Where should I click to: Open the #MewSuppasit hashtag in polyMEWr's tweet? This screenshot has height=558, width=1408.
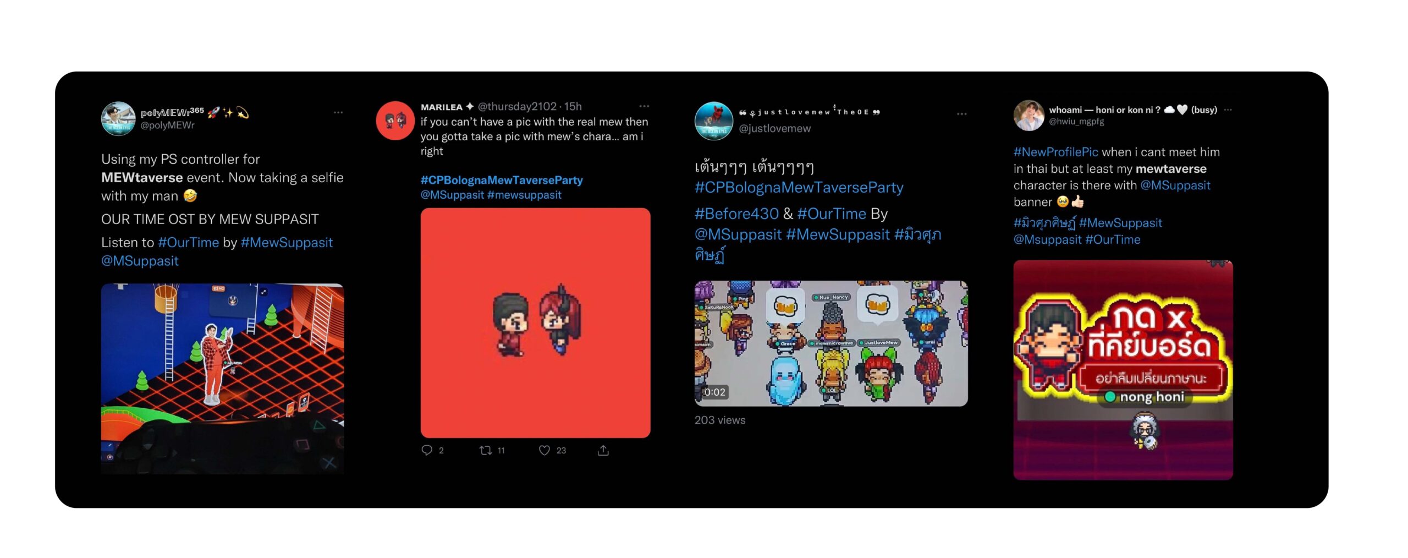pyautogui.click(x=287, y=242)
